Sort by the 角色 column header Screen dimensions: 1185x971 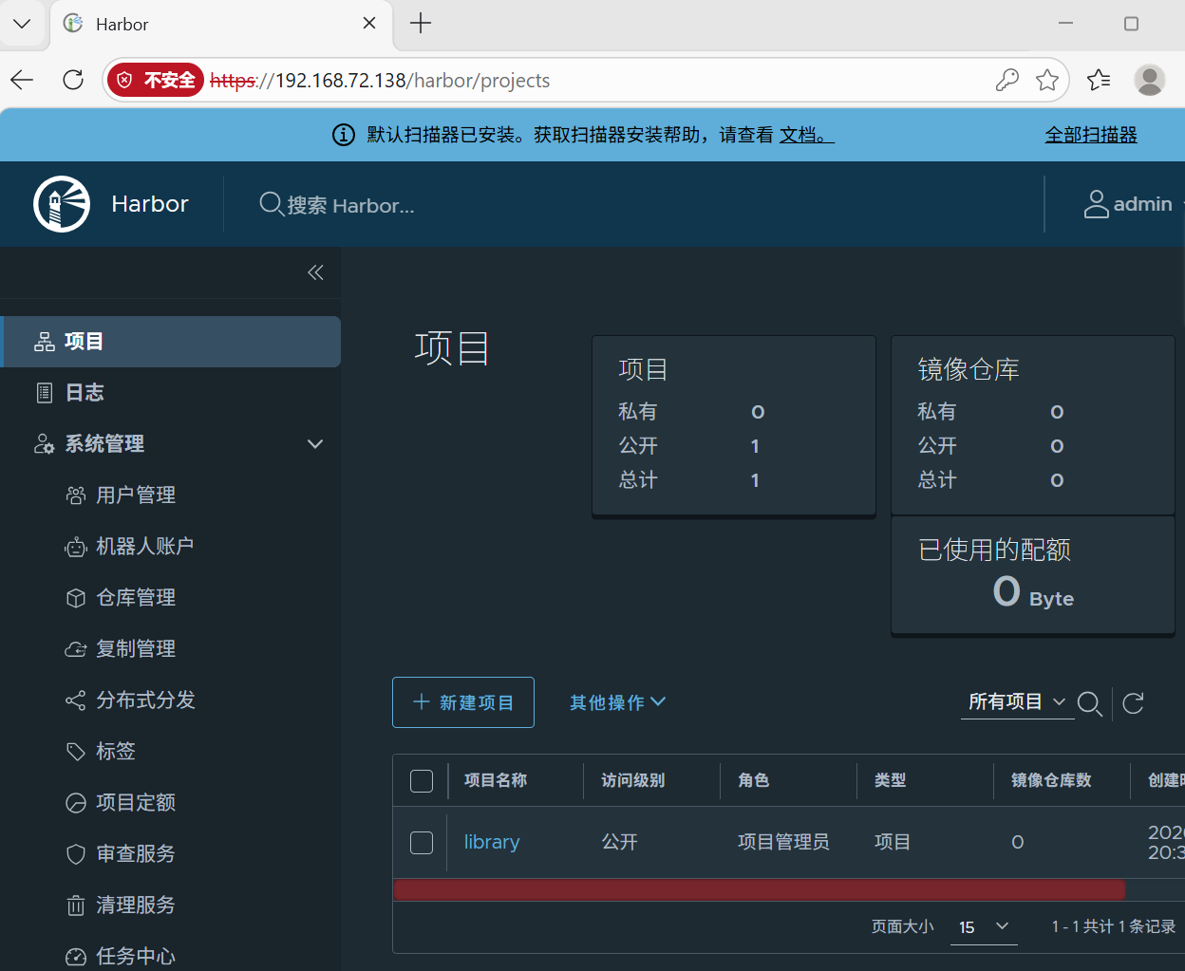(x=754, y=780)
